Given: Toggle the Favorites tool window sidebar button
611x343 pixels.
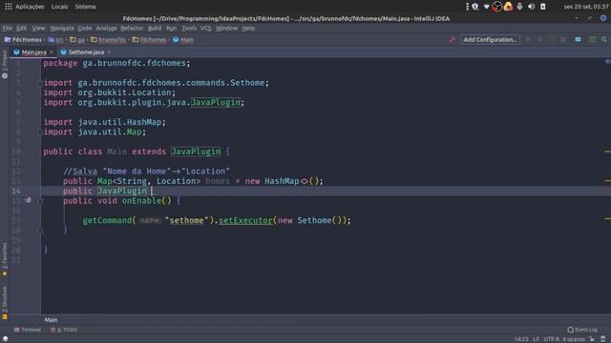Looking at the screenshot, I should click(5, 259).
